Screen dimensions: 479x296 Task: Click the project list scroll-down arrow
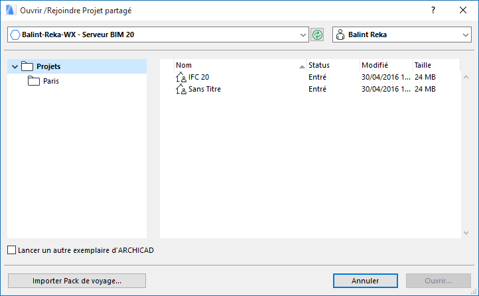(x=465, y=232)
